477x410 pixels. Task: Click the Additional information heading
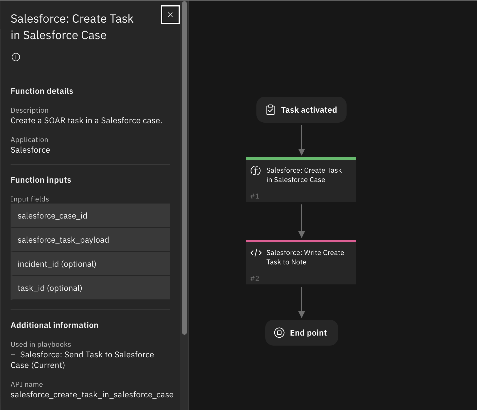55,325
